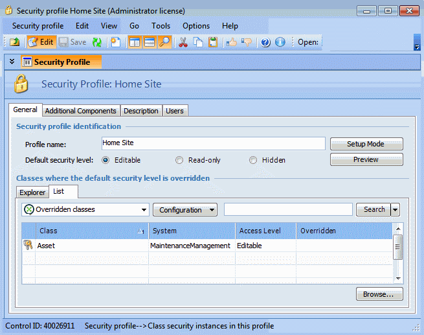
Task: Click the thumbs down icon
Action: (246, 42)
